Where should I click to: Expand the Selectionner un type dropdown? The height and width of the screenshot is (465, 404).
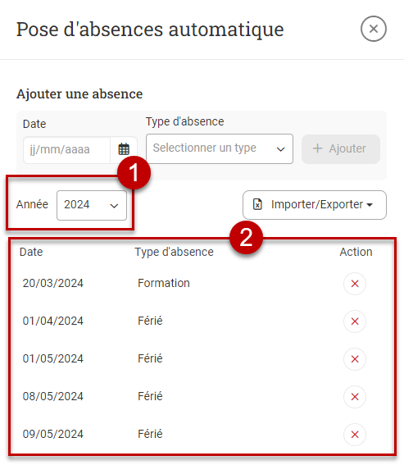coord(220,148)
